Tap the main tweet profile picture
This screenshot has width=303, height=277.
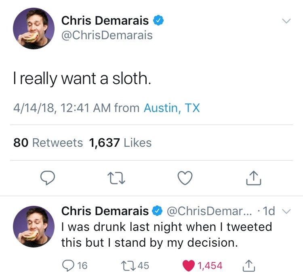click(34, 28)
